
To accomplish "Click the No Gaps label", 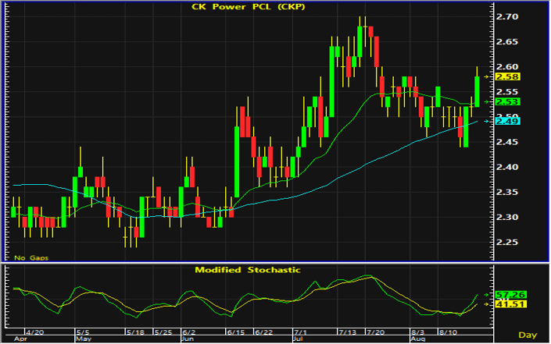I will [31, 258].
